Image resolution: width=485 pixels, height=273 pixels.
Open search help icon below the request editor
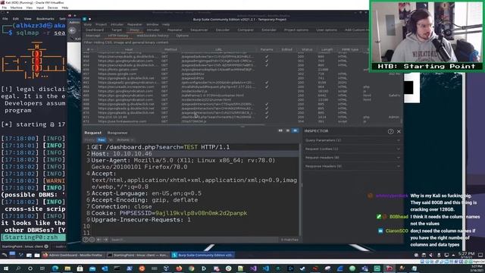[x=86, y=240]
